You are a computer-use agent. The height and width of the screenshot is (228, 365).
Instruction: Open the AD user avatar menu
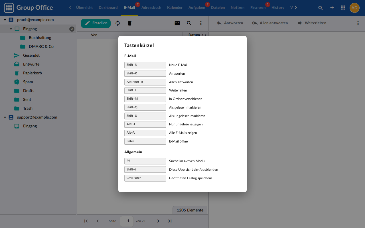[x=354, y=8]
